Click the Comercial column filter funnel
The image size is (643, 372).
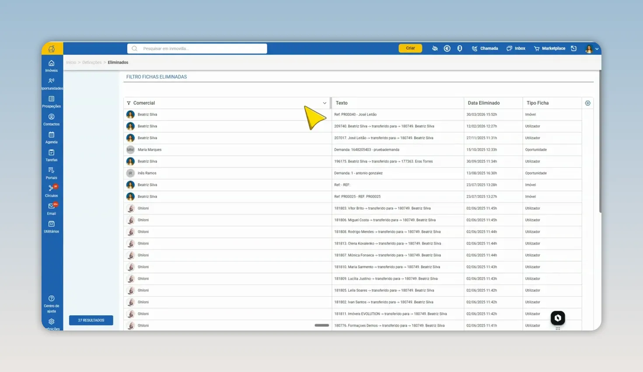tap(129, 103)
